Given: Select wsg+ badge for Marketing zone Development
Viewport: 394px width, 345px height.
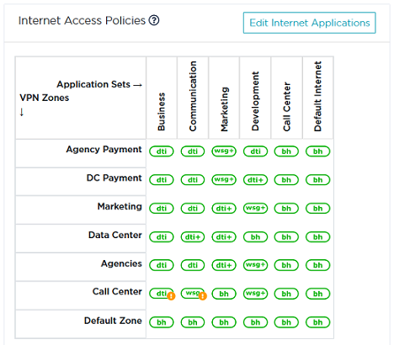Looking at the screenshot, I should click(x=255, y=209).
